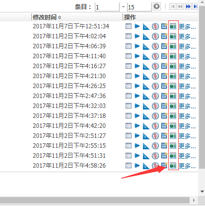Image resolution: width=205 pixels, height=206 pixels.
Task: Click the vertical scrollbar thumb
Action: [202, 87]
